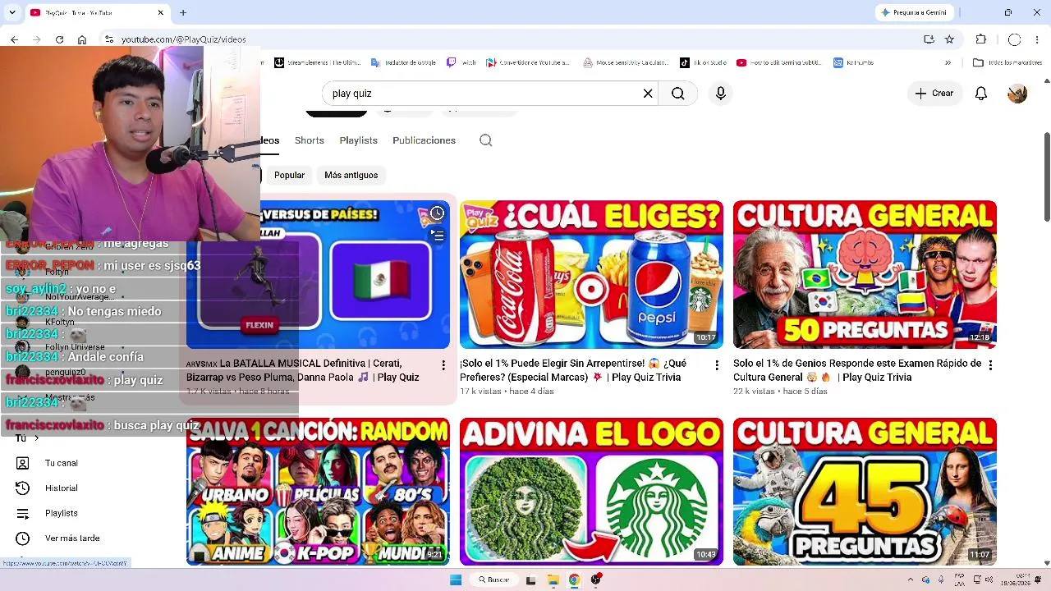Viewport: 1051px width, 591px height.
Task: Click the page vertical scrollbar thumb
Action: tap(1047, 176)
